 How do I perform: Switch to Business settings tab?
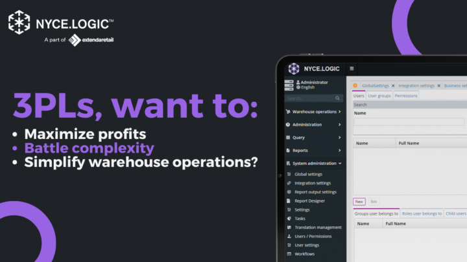pyautogui.click(x=455, y=85)
